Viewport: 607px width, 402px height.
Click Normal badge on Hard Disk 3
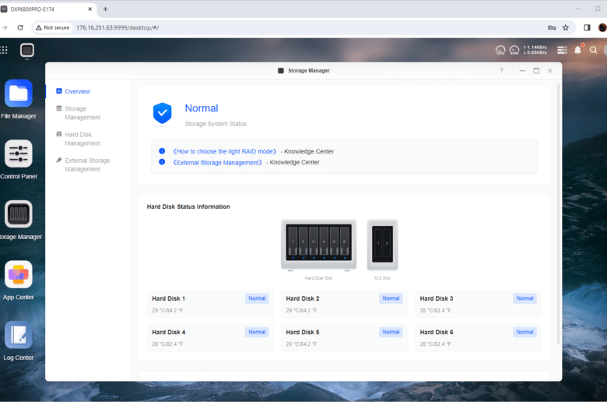[525, 298]
